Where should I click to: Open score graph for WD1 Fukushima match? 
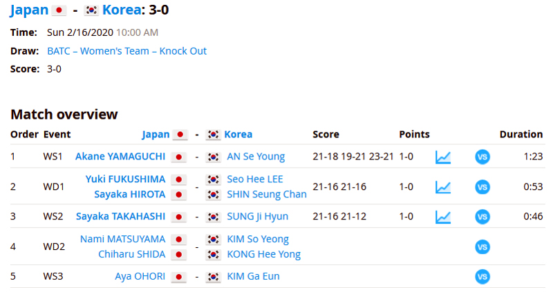point(443,187)
